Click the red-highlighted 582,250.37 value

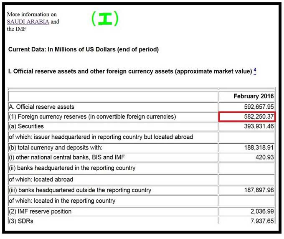coord(246,117)
